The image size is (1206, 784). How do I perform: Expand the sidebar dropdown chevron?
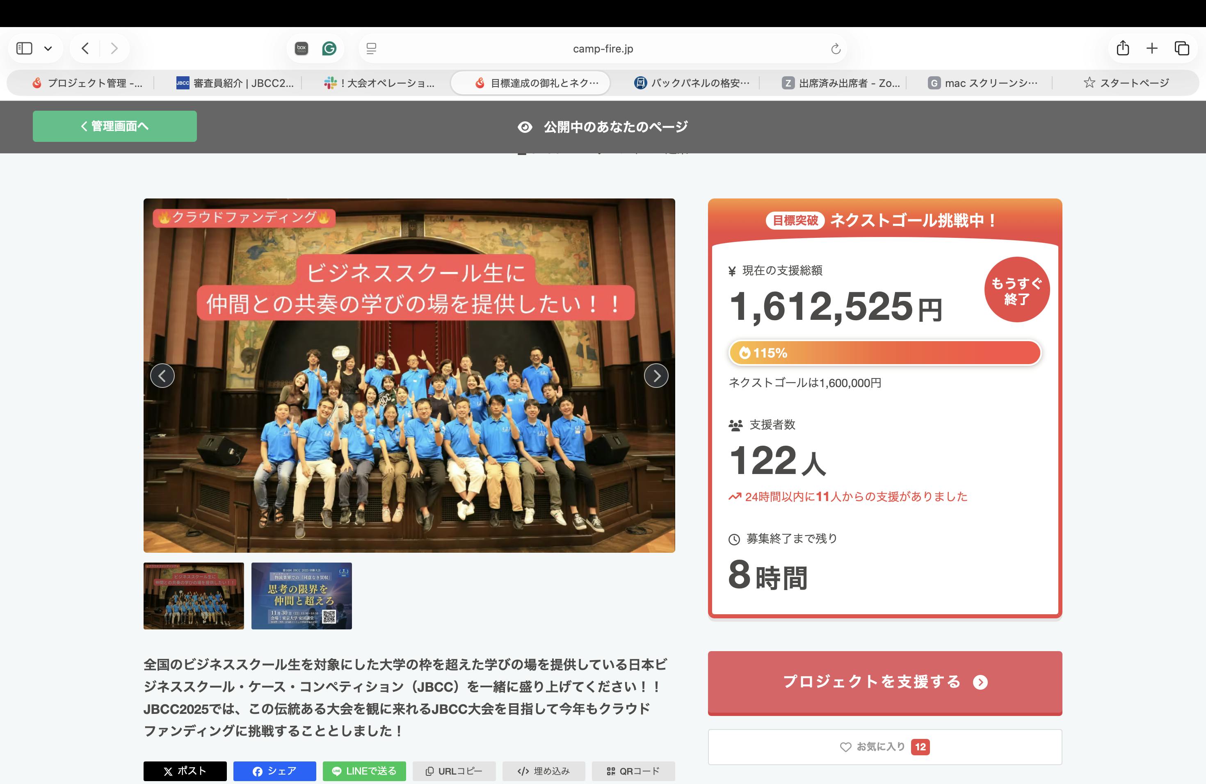tap(48, 49)
